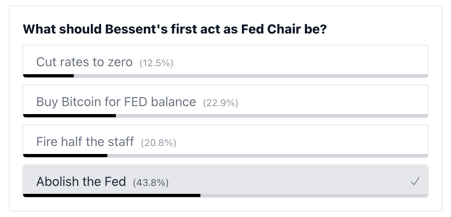This screenshot has height=217, width=451.
Task: Click filled black bar under Cut rates
Action: (x=48, y=75)
